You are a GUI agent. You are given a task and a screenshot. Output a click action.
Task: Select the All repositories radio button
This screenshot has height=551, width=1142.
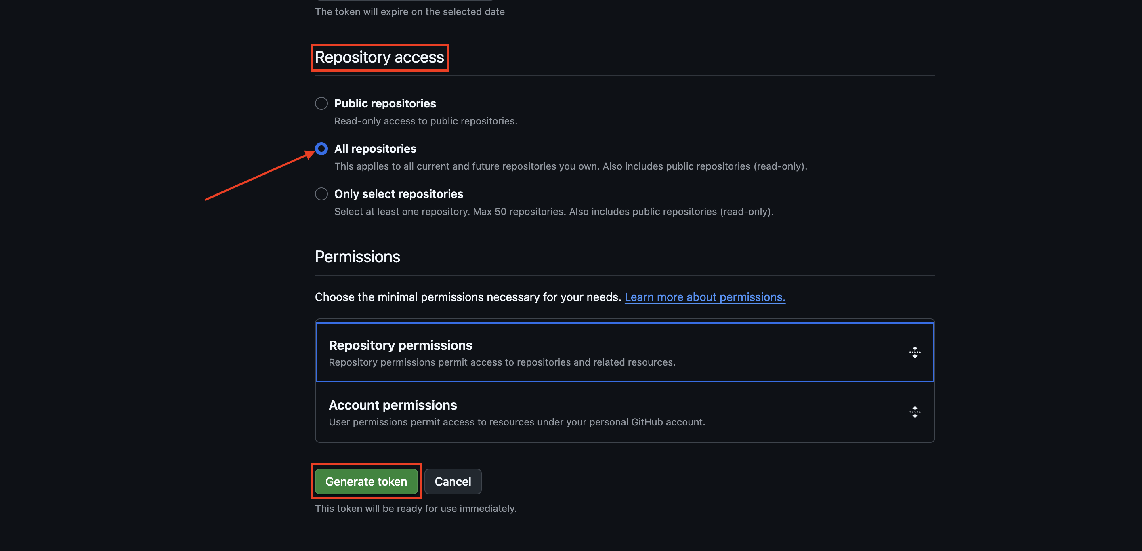point(321,149)
